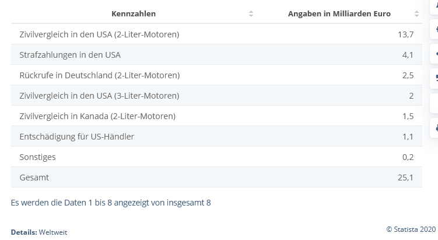This screenshot has width=438, height=240.
Task: Click Zivilvergleich in Kanada row label
Action: (97, 116)
